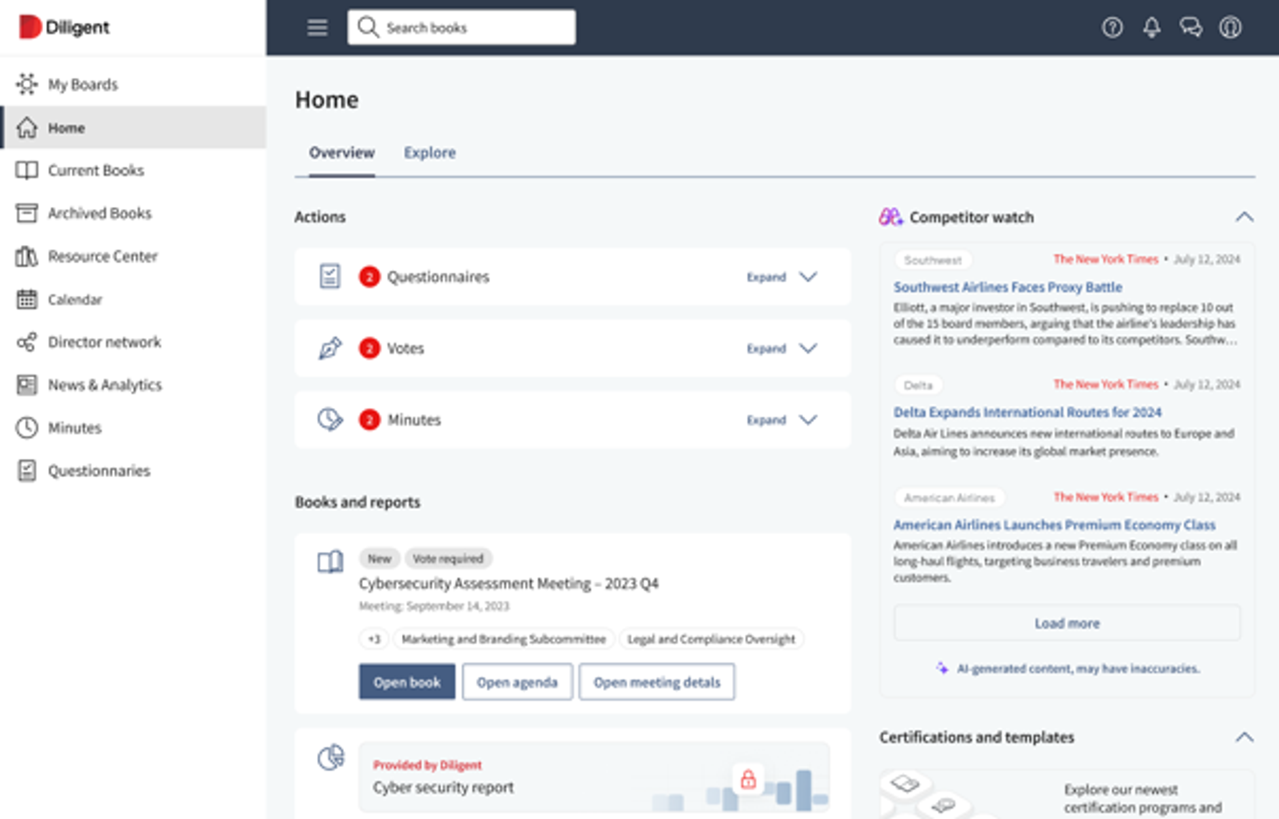Click the Director network nodes icon
The height and width of the screenshot is (819, 1279).
27,342
